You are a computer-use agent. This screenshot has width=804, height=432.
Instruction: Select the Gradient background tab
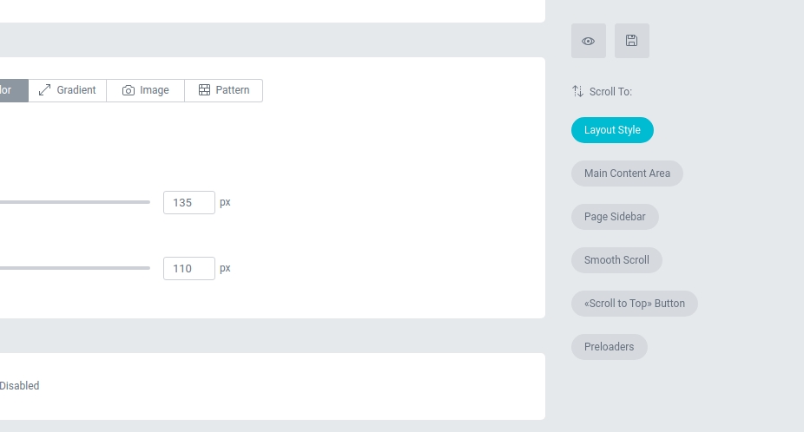pyautogui.click(x=68, y=90)
